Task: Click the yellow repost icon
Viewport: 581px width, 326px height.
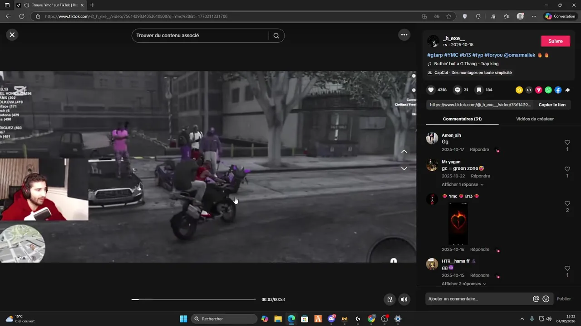Action: [519, 90]
